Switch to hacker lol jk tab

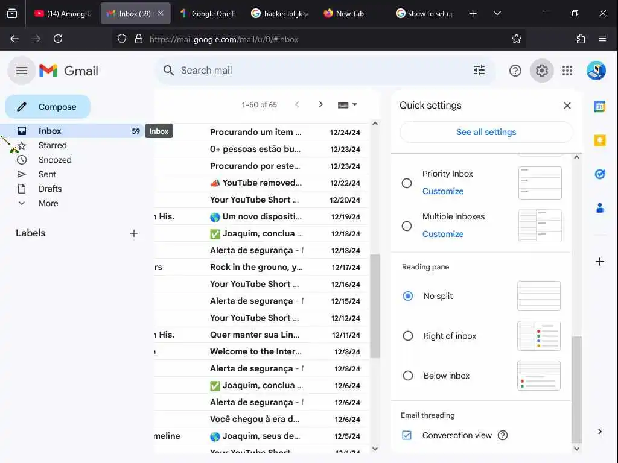[x=281, y=13]
